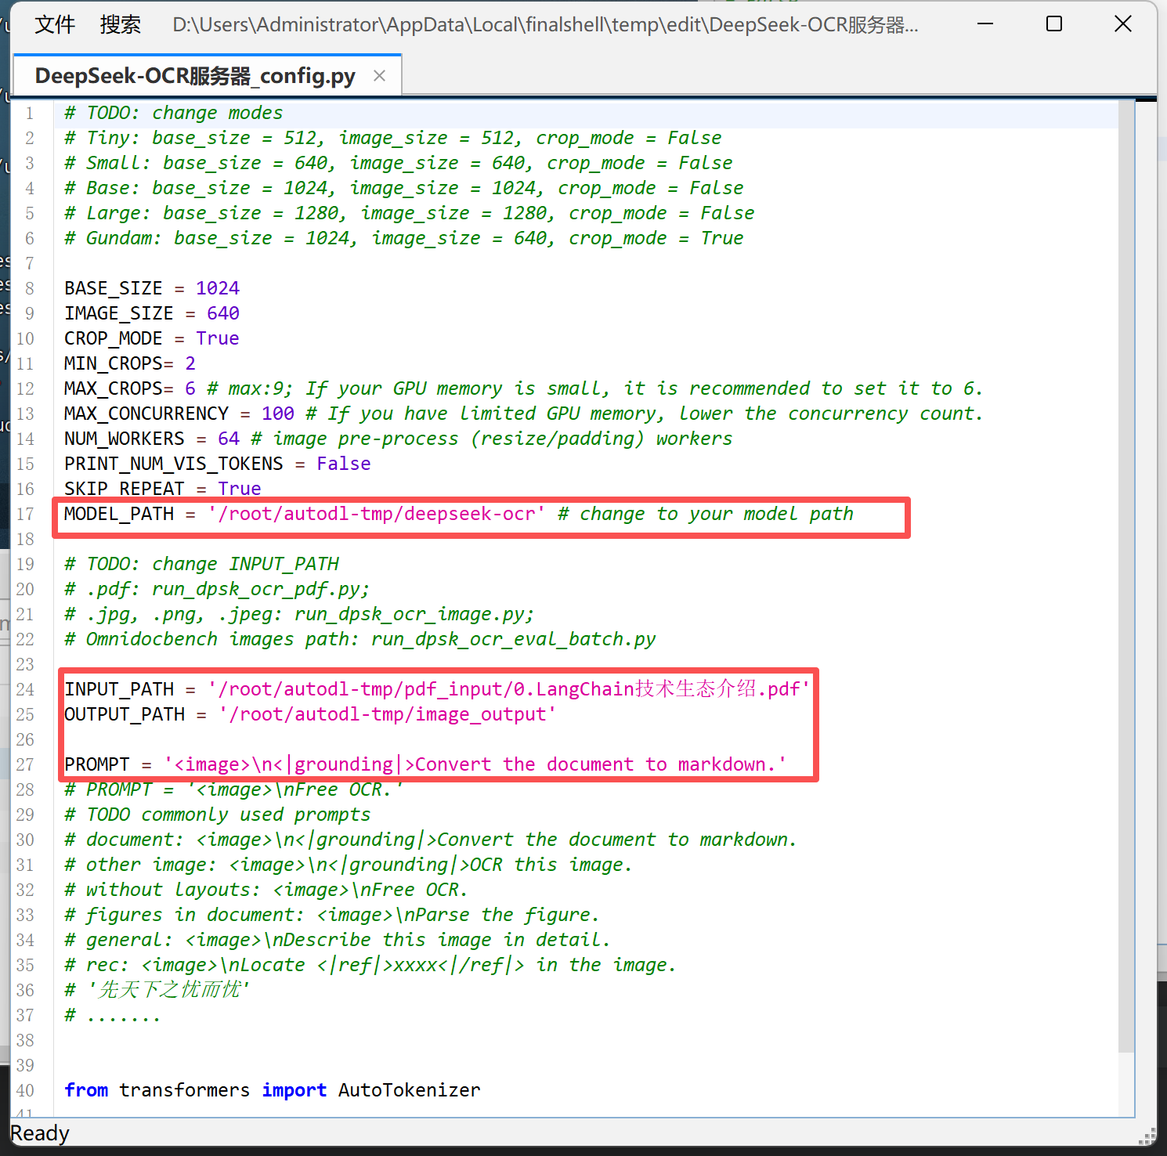
Task: Click the '# without layouts:' prompt comment
Action: tap(266, 890)
